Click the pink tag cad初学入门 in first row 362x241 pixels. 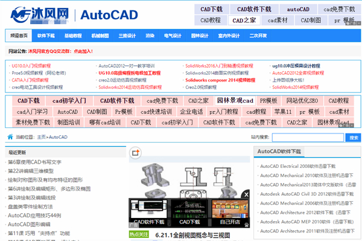69,101
